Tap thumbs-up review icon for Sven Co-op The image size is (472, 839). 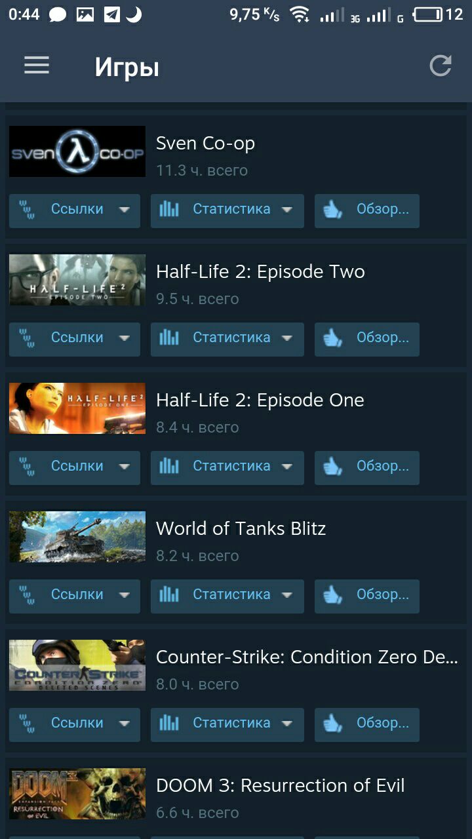tap(333, 210)
